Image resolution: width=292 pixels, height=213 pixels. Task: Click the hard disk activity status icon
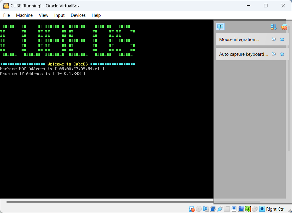192,209
